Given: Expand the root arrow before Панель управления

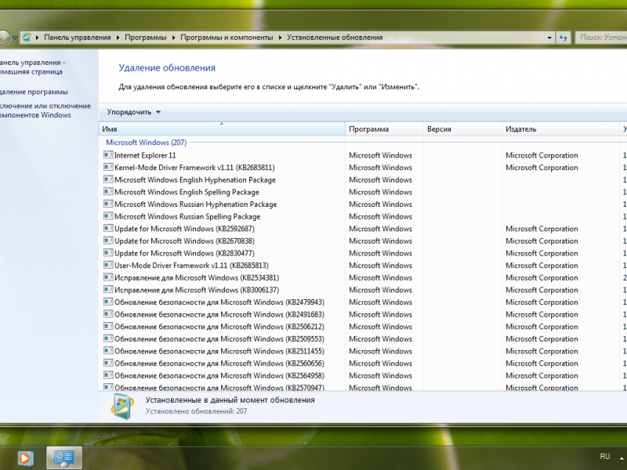Looking at the screenshot, I should coord(37,38).
